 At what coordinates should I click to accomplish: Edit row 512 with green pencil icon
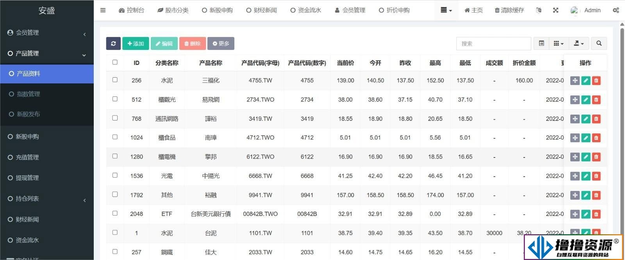point(586,100)
